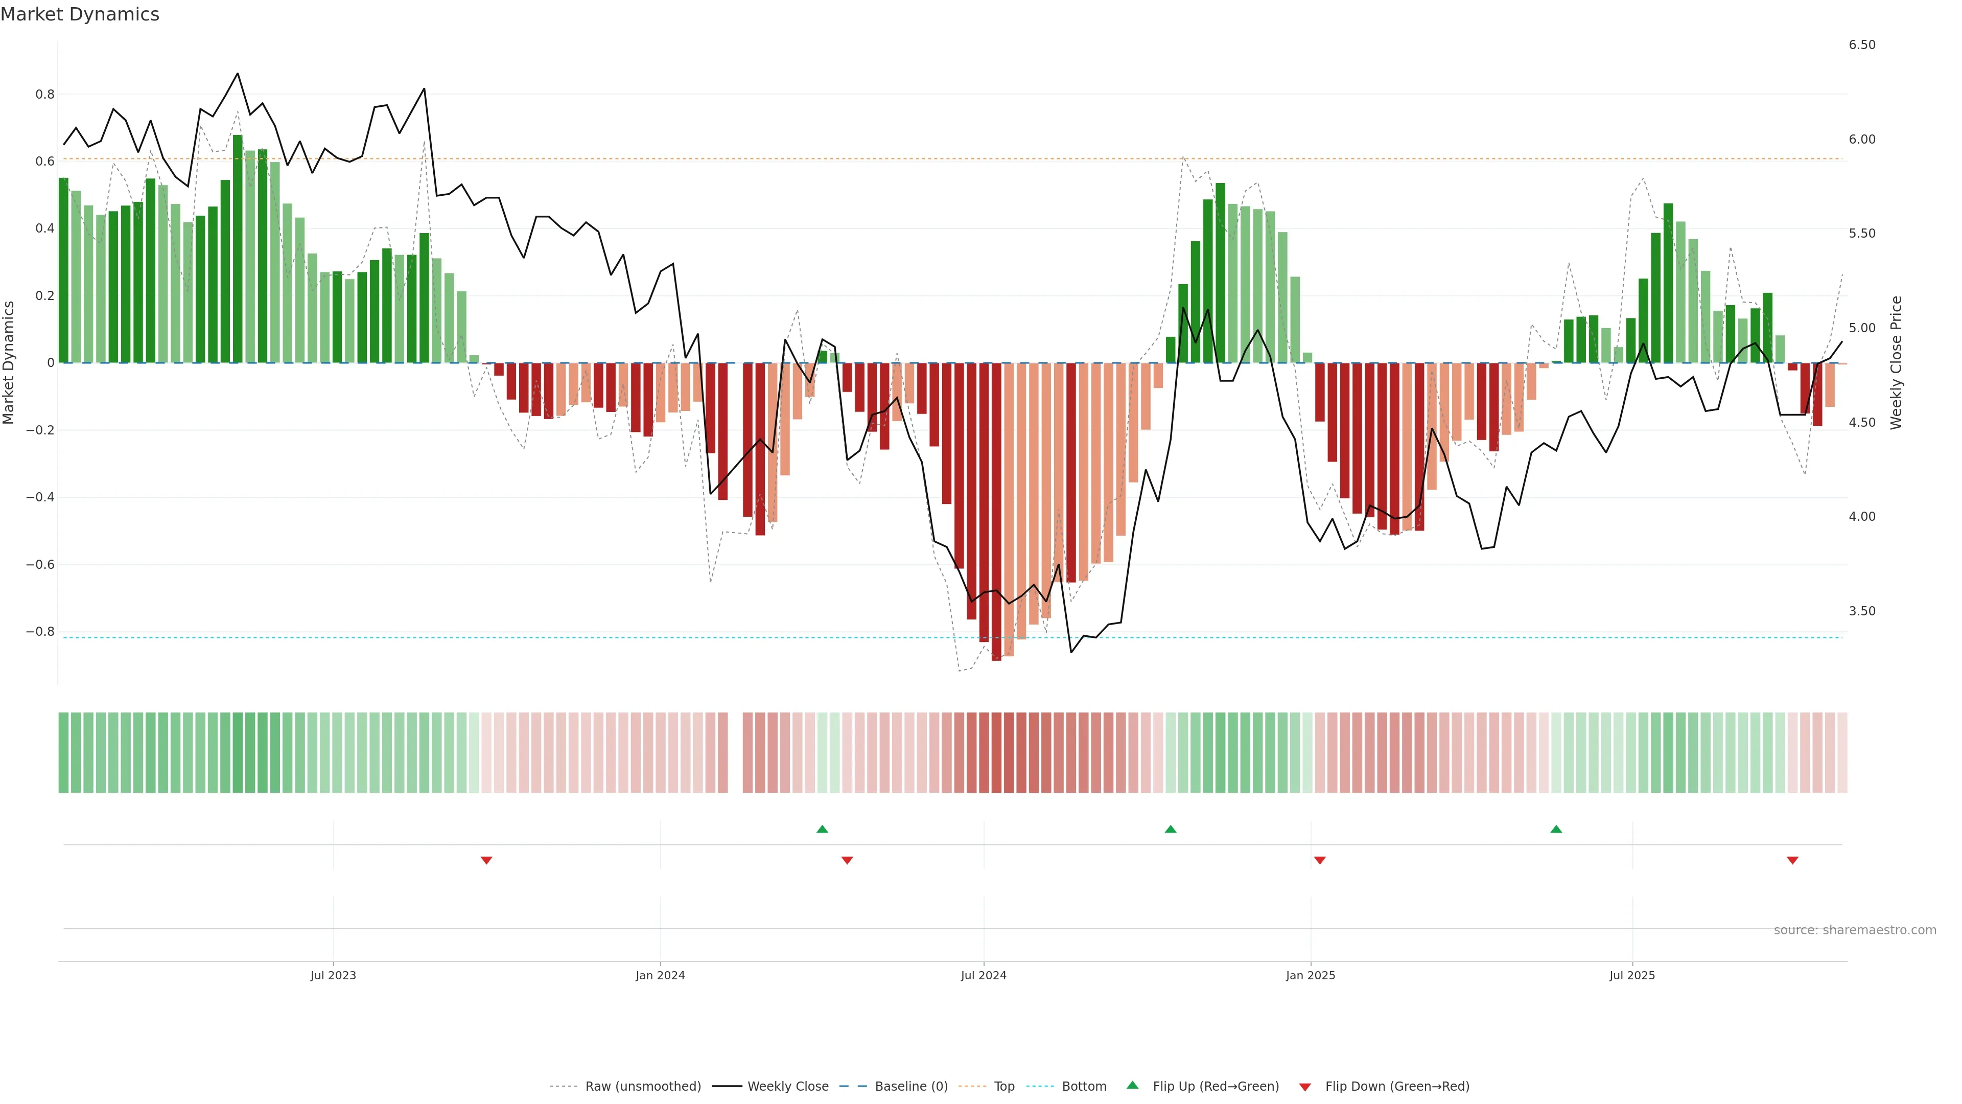The width and height of the screenshot is (1962, 1104).
Task: Click the source: sharemaestro.com text
Action: click(x=1855, y=930)
